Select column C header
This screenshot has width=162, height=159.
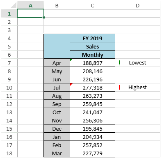click(92, 5)
